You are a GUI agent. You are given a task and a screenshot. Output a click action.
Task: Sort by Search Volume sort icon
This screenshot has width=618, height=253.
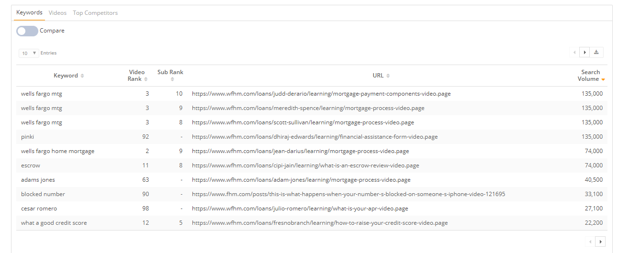603,79
